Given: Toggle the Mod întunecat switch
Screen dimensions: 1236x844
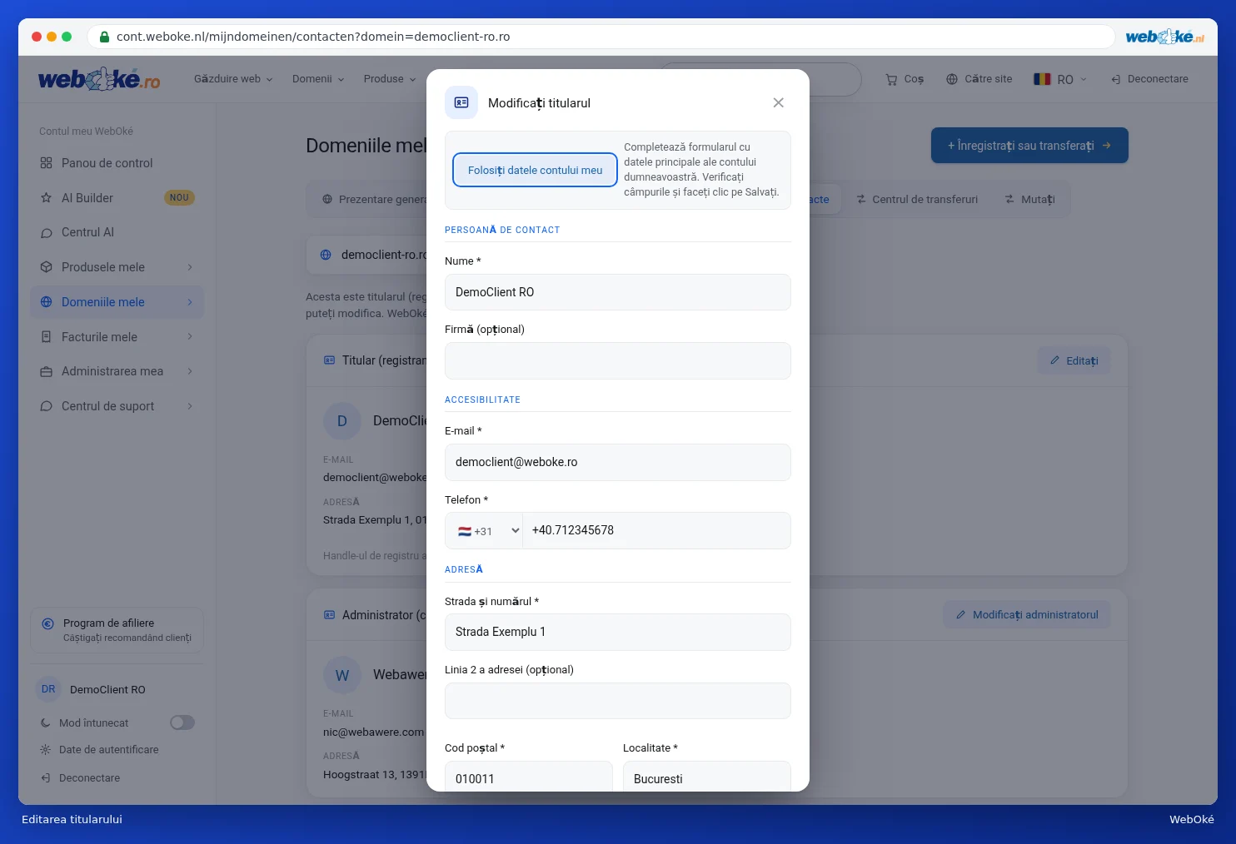Looking at the screenshot, I should [182, 722].
